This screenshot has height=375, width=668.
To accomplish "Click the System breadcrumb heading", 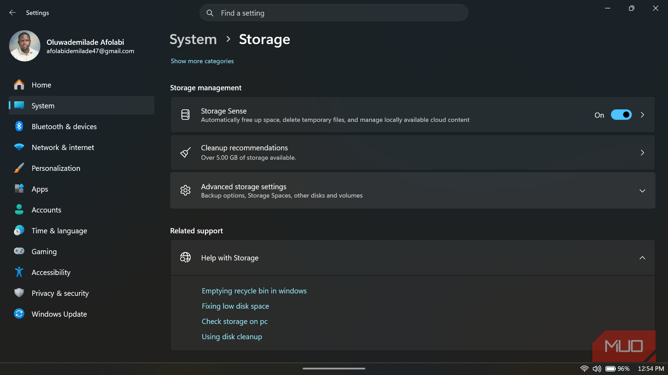I will tap(193, 39).
